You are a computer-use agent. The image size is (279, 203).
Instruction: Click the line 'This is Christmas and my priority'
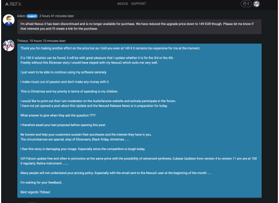click(69, 91)
